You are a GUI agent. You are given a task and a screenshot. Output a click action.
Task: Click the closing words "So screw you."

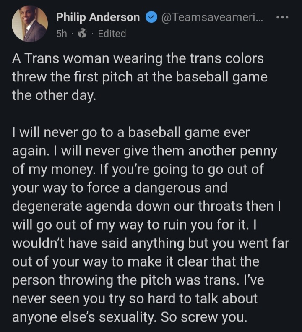(203, 317)
